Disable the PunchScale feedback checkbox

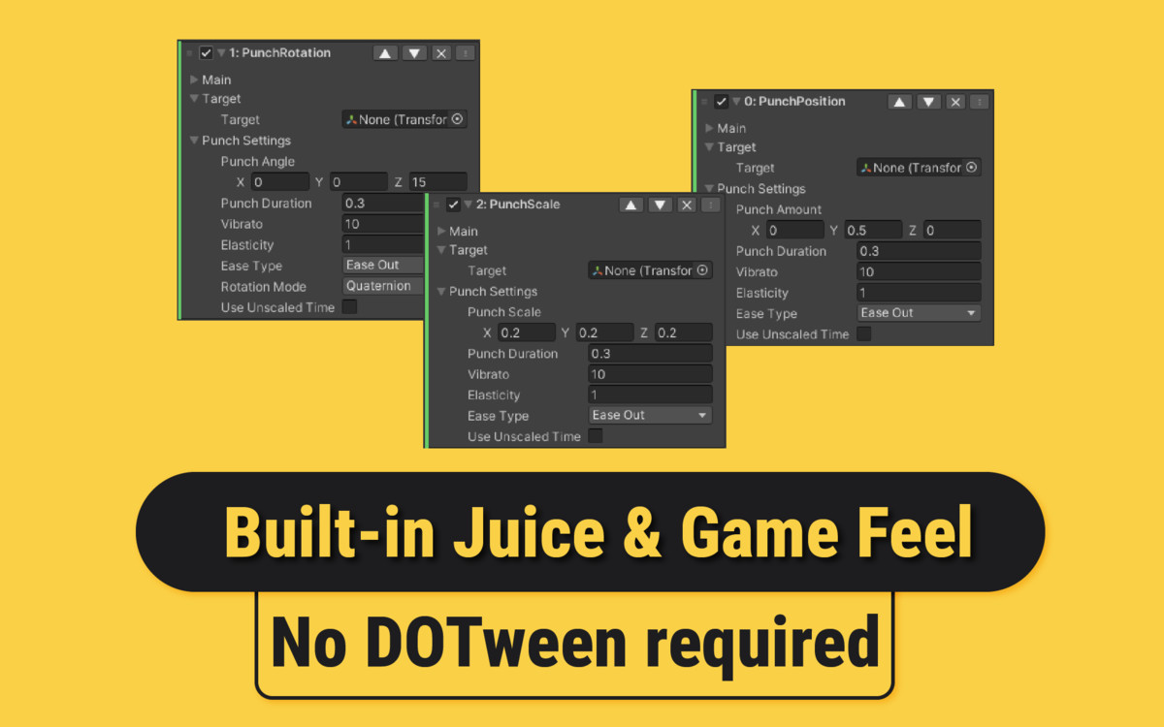point(453,205)
